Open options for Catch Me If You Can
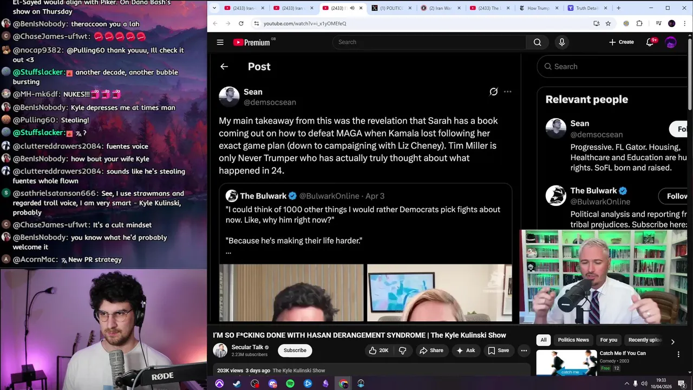Viewport: 693px width, 390px height. click(678, 354)
